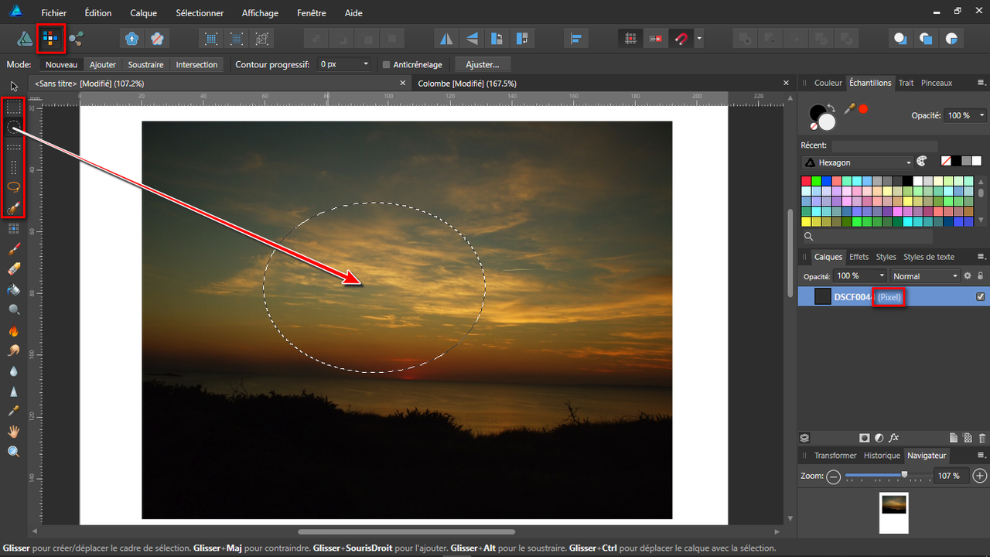Open the Sélectionner menu

coord(200,13)
